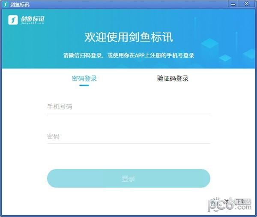This screenshot has width=257, height=217.
Task: Click the jianyu360.com text under the logo
Action: point(32,23)
